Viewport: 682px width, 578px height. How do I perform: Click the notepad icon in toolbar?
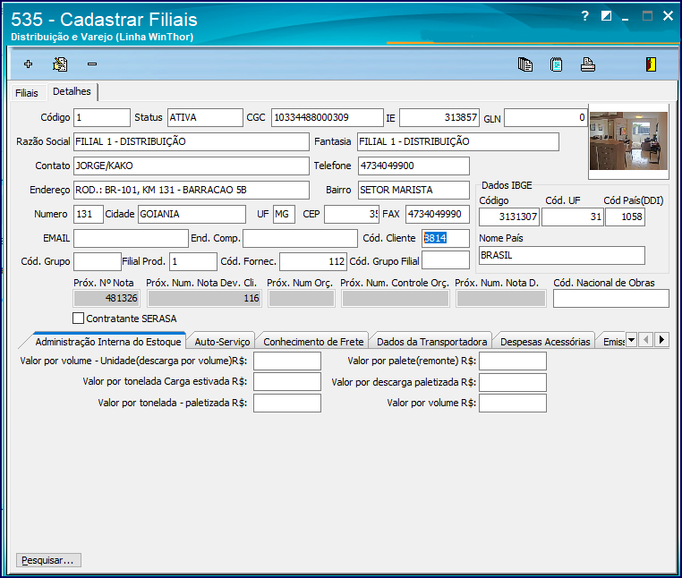point(557,64)
